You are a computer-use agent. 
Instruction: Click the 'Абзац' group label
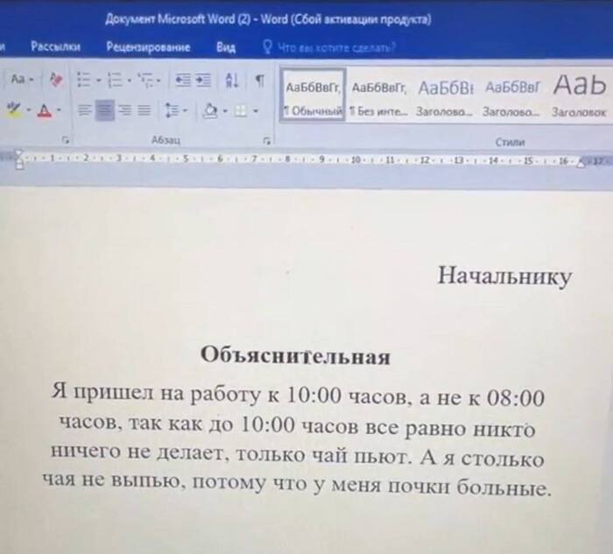(x=166, y=140)
